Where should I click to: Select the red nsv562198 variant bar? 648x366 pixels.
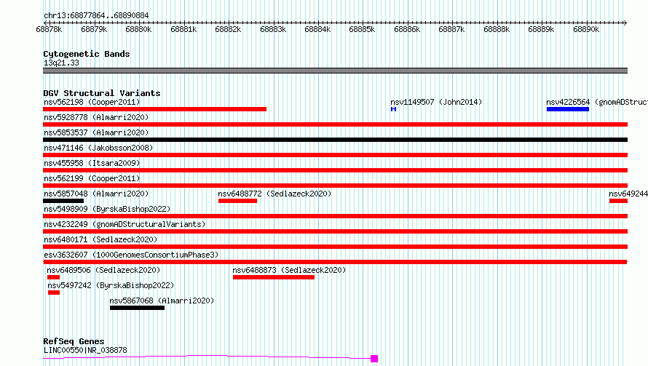[x=154, y=109]
